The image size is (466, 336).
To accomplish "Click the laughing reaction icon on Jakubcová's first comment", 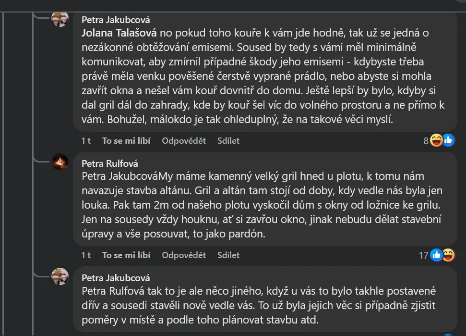I will coord(437,140).
